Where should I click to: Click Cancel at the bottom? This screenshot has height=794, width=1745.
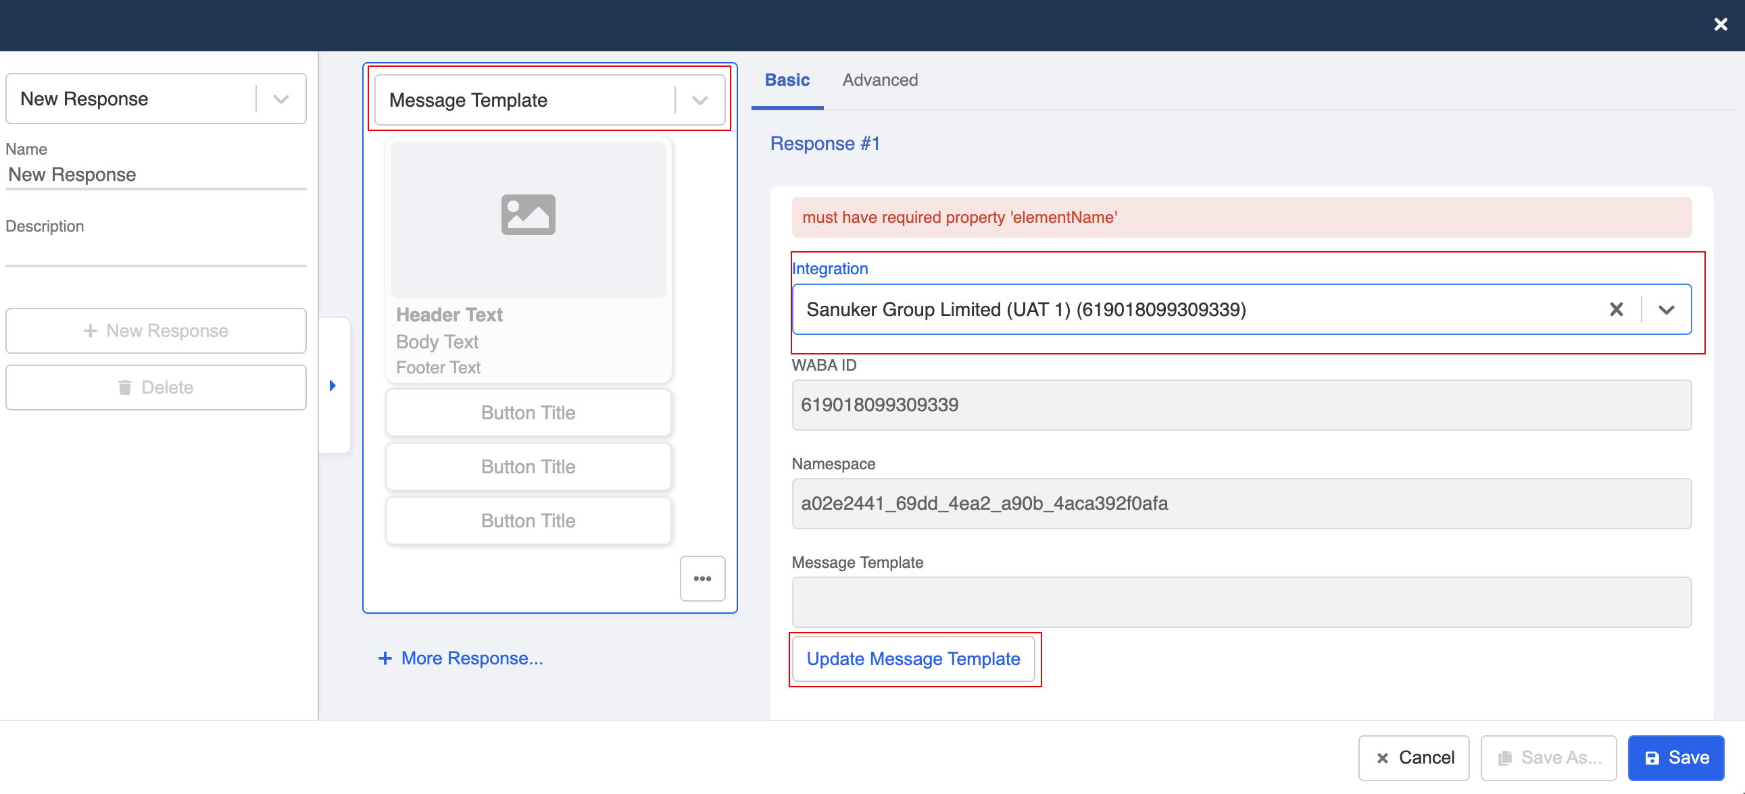pyautogui.click(x=1413, y=757)
